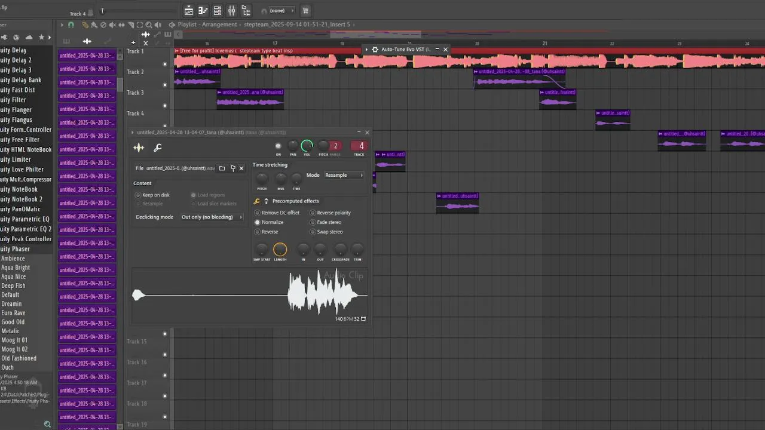
Task: Open wrench settings tab in audio clip window
Action: [x=158, y=148]
